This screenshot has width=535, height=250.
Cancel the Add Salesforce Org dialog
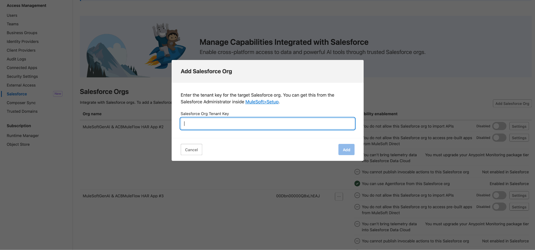pyautogui.click(x=191, y=150)
